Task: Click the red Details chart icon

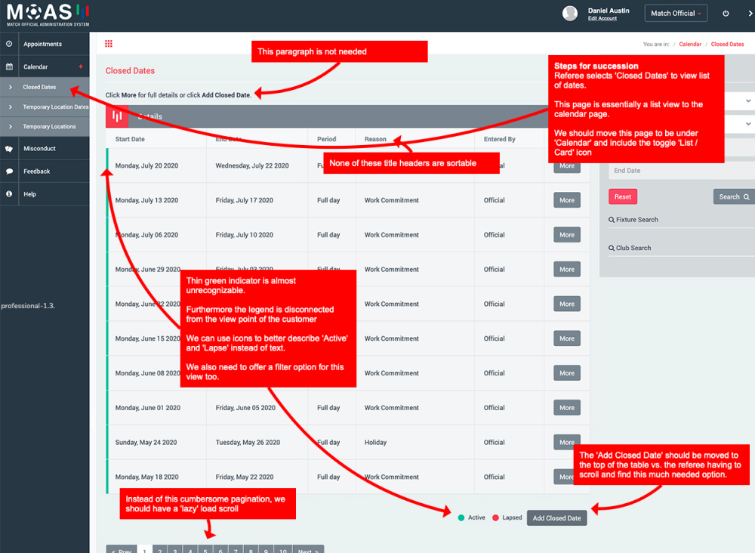Action: coord(117,116)
